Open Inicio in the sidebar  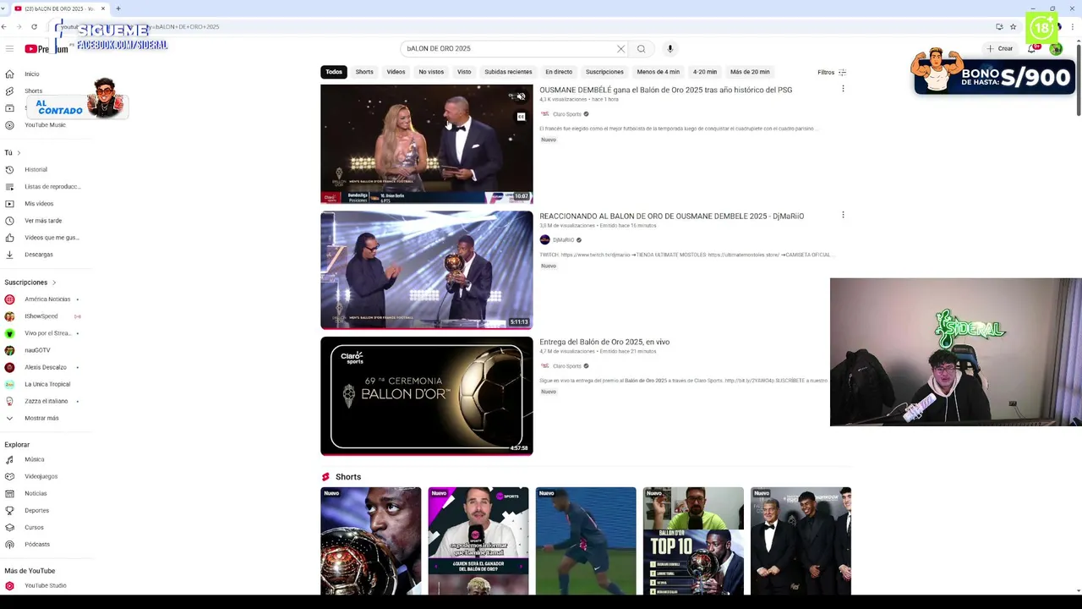coord(31,74)
